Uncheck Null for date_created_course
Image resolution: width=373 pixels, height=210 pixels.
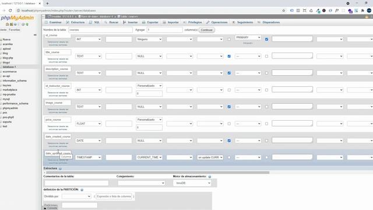coord(229,141)
